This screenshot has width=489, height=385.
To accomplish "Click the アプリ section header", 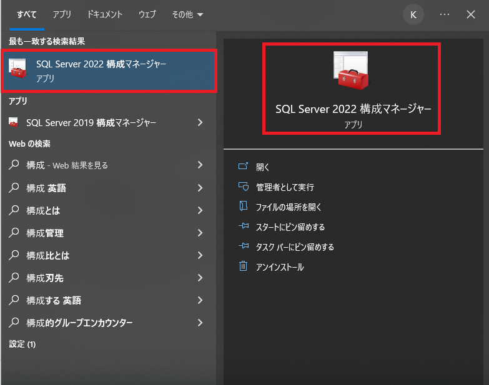I will click(18, 101).
